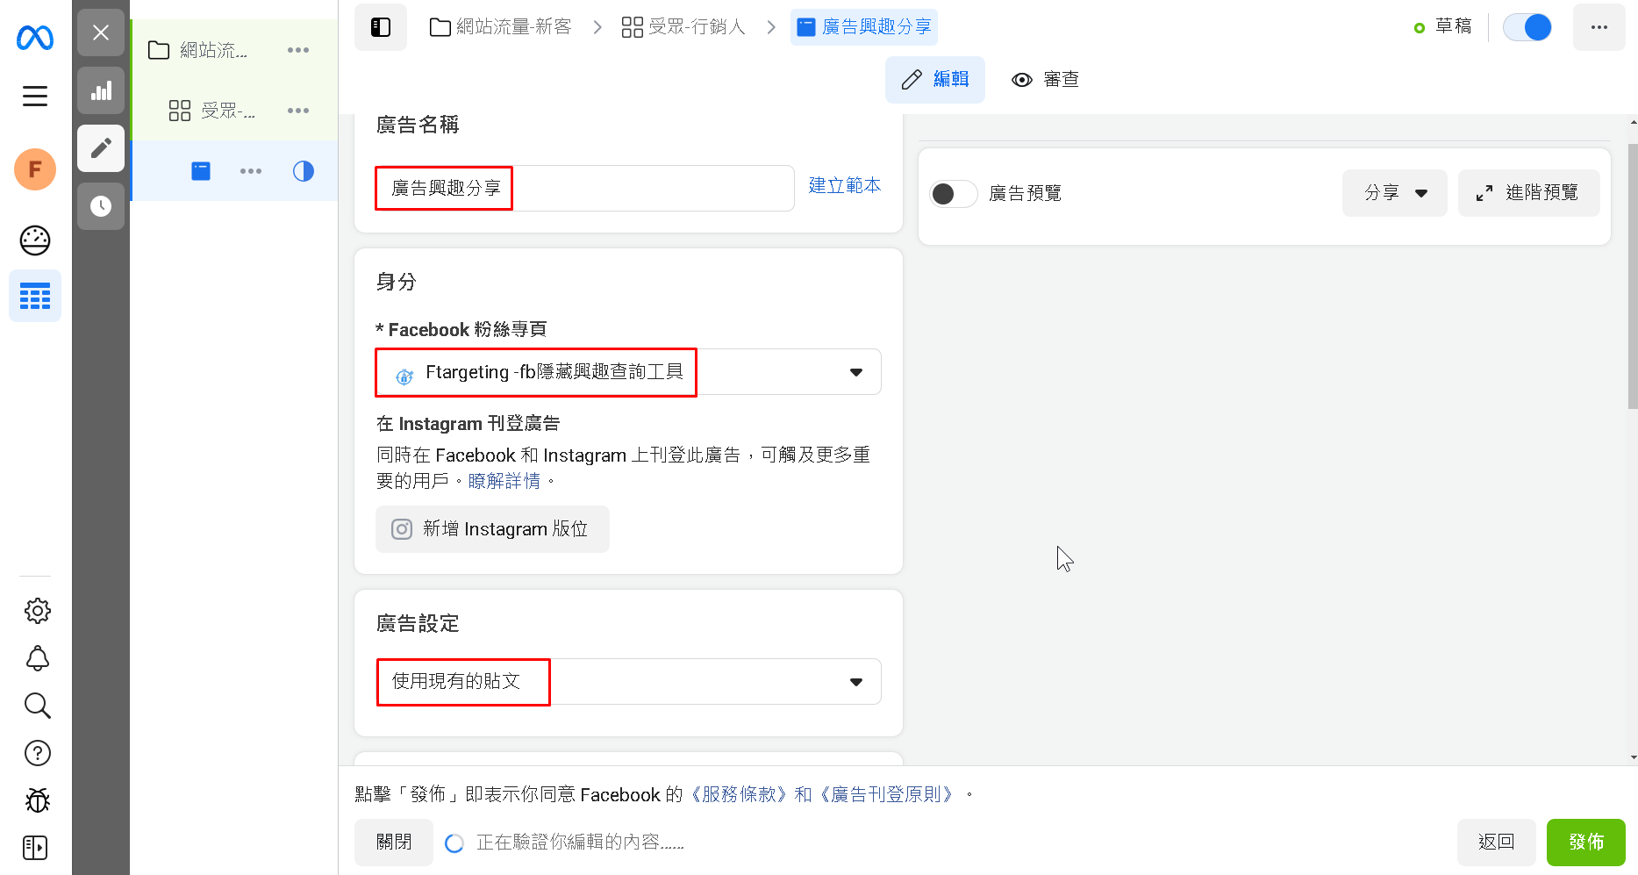
Task: Open the hamburger main menu
Action: pos(35,96)
